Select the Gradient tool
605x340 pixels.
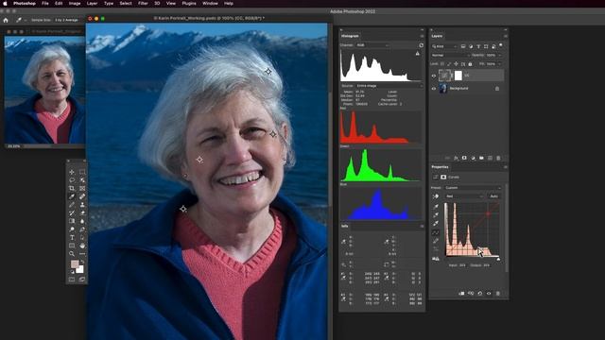pos(72,221)
